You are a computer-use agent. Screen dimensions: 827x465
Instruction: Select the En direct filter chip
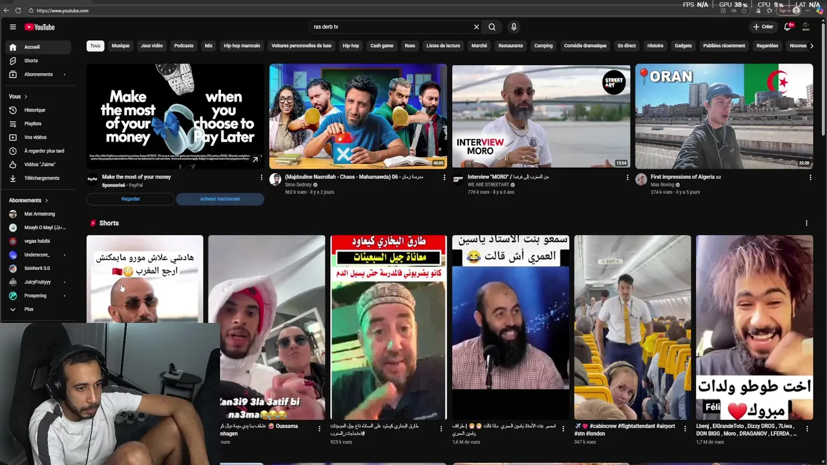(x=627, y=46)
